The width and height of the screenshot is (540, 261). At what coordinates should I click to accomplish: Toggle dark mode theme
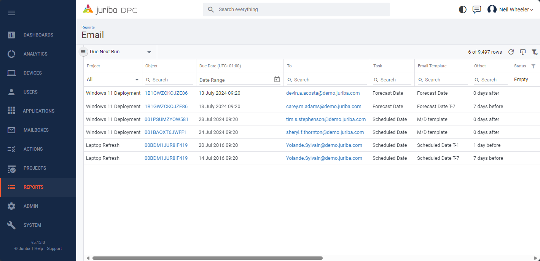tap(462, 10)
